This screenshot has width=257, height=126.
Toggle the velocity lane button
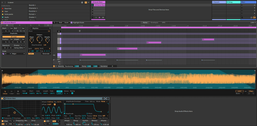coord(54,66)
